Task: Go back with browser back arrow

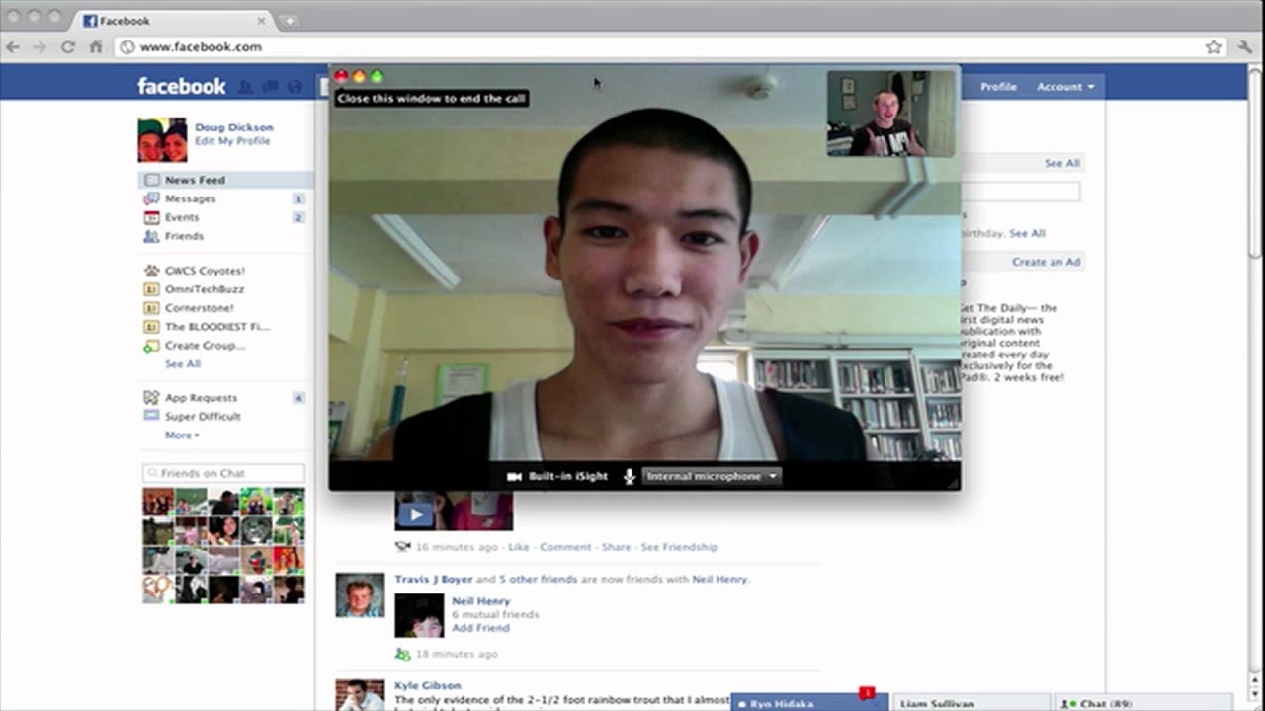Action: tap(13, 46)
